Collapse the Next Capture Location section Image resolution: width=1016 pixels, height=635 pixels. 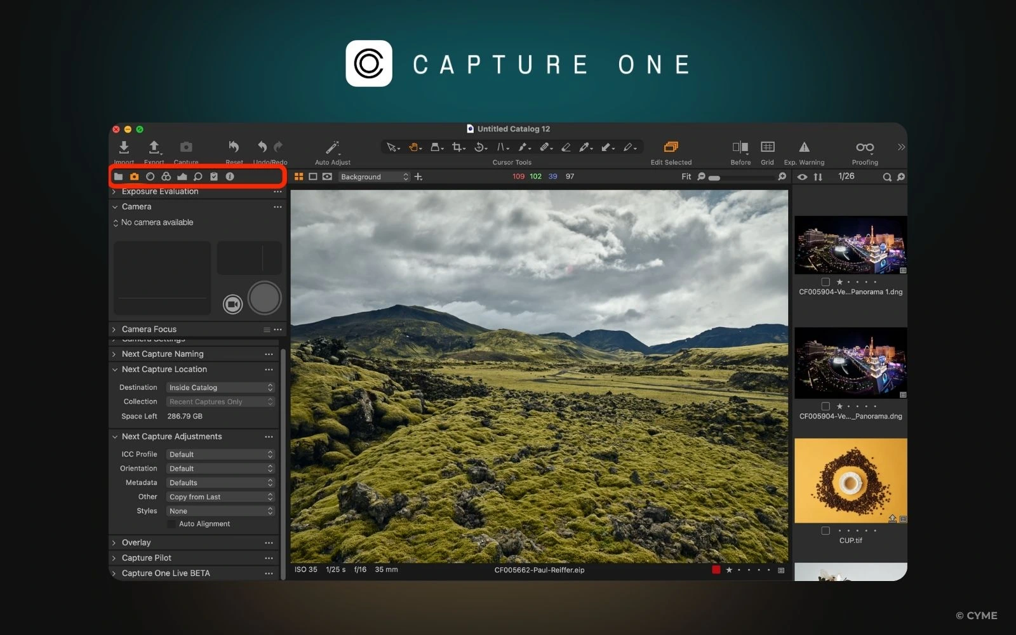pos(115,370)
